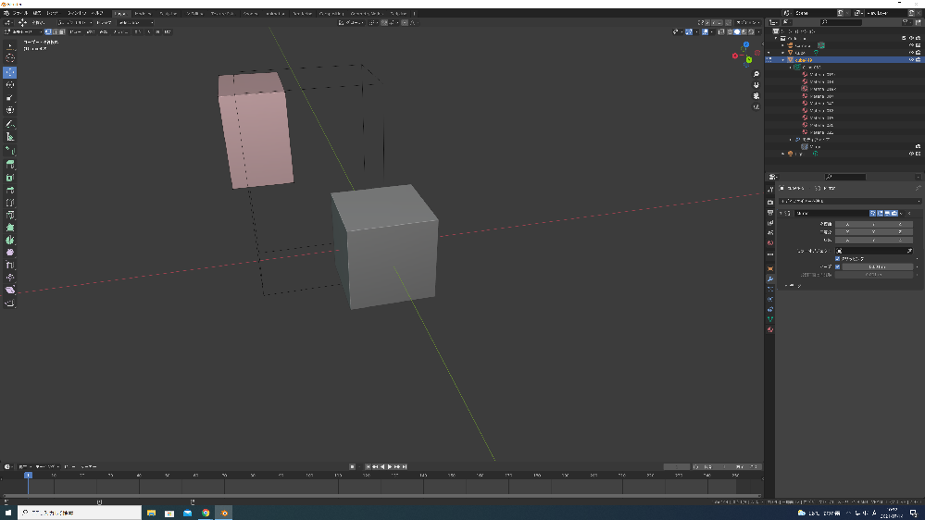Open the Material properties tab at bottom

769,329
